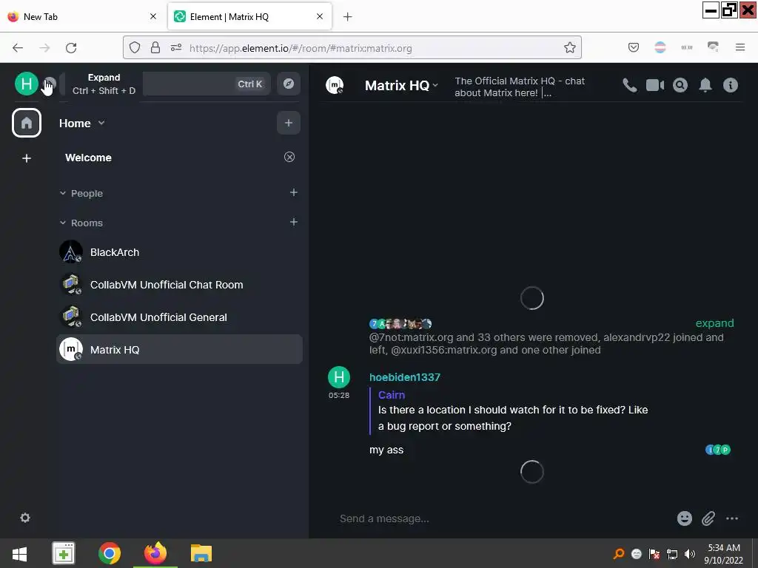Screen dimensions: 758x568
Task: Open the tracking protection shield
Action: click(135, 47)
